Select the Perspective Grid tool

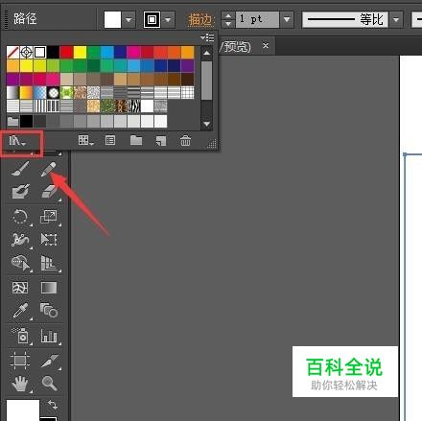[x=49, y=263]
